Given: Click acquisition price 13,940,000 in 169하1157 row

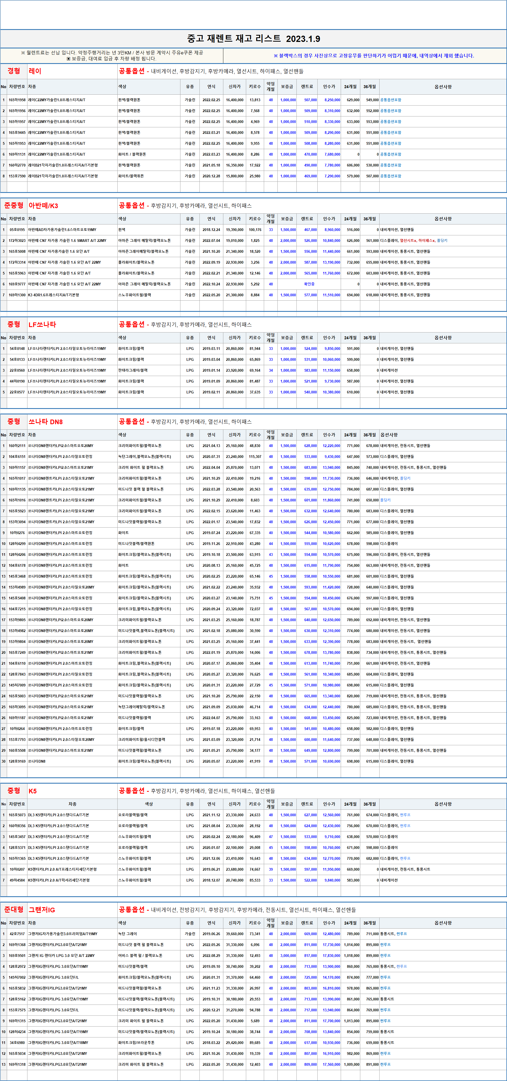Looking at the screenshot, I should coord(331,467).
